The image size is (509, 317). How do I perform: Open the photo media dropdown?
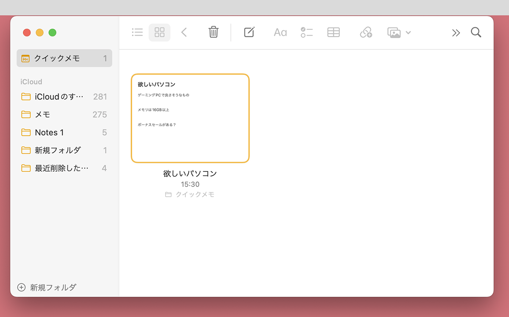pos(399,32)
